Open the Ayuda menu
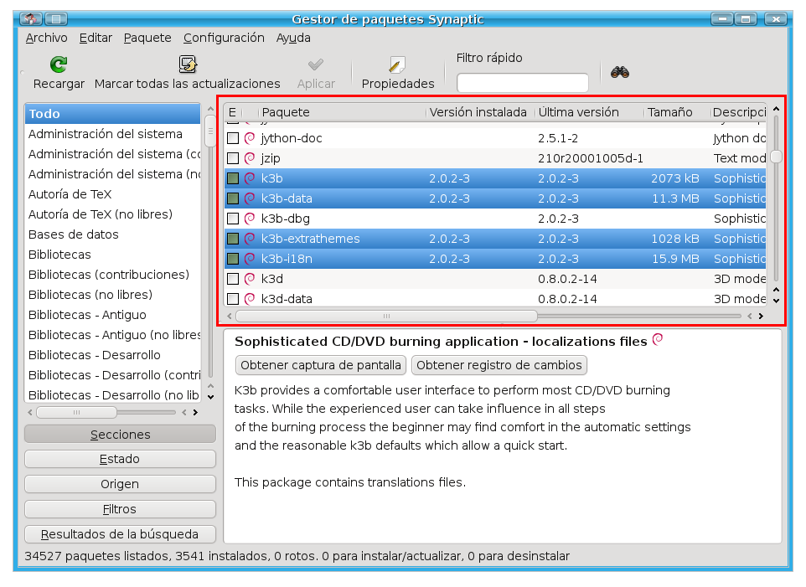 (293, 38)
